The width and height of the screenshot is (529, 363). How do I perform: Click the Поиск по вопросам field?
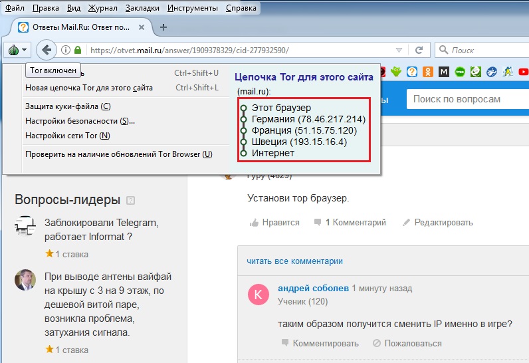465,99
